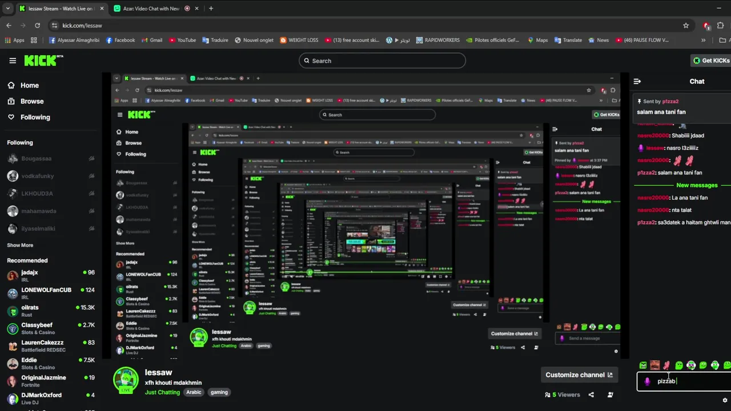This screenshot has width=731, height=411.
Task: Open vodkafunky channel
Action: pyautogui.click(x=50, y=176)
